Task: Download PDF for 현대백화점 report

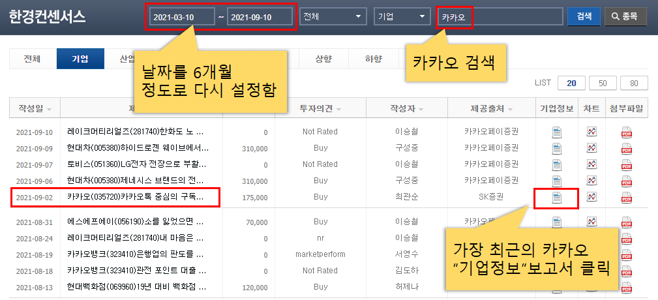Action: (x=627, y=288)
